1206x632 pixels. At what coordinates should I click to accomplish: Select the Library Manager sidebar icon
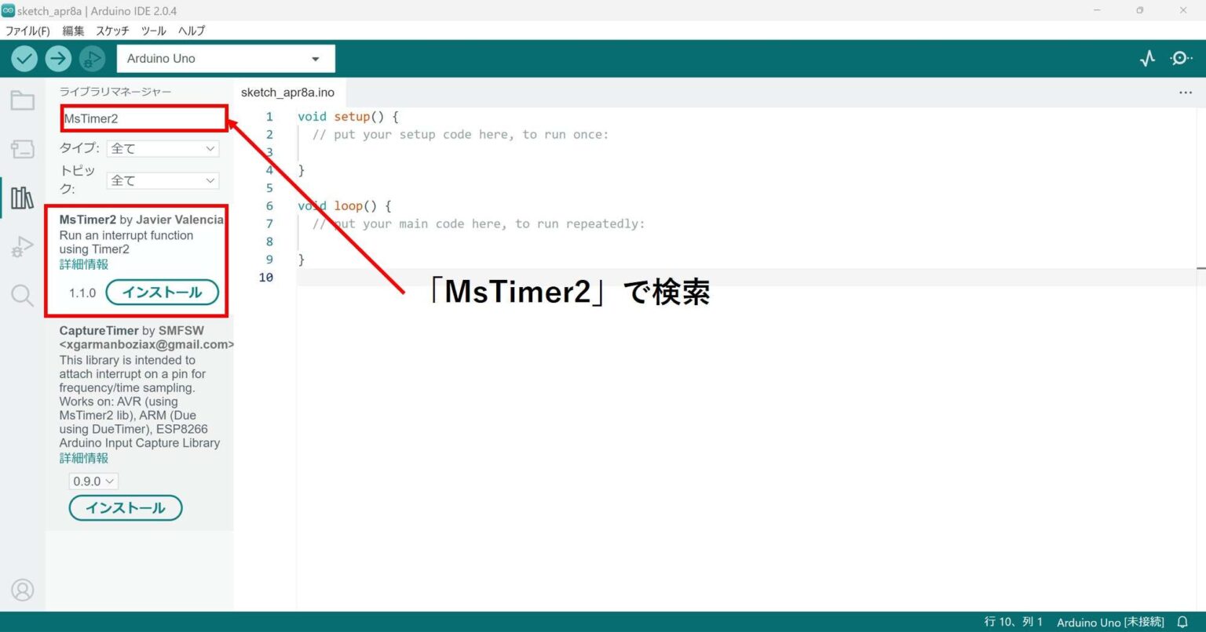23,198
